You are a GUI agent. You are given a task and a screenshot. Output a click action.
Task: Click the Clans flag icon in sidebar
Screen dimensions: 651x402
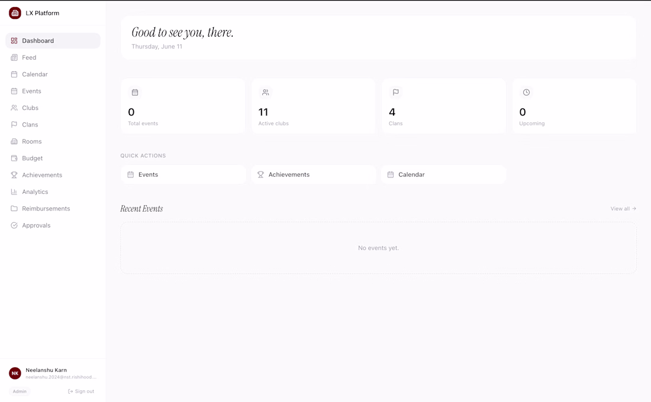click(x=14, y=125)
